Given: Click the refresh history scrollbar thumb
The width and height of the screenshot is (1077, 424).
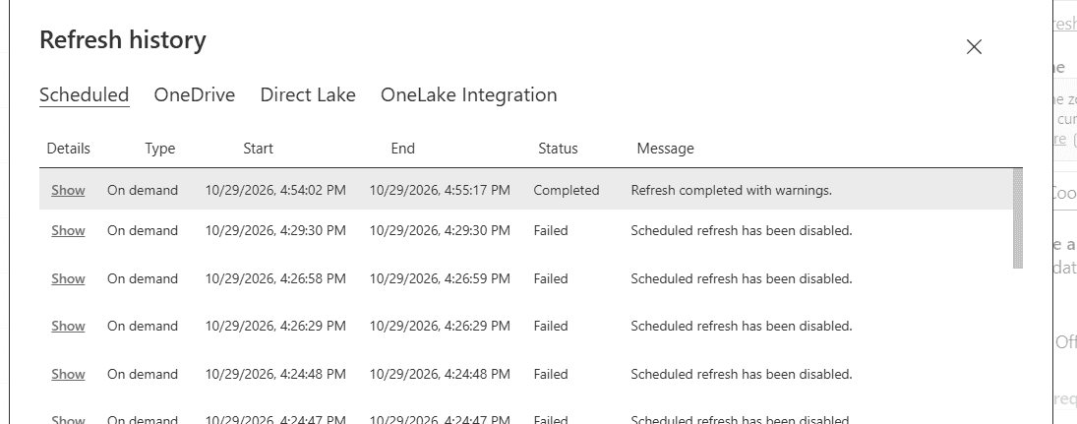Looking at the screenshot, I should pyautogui.click(x=1018, y=219).
